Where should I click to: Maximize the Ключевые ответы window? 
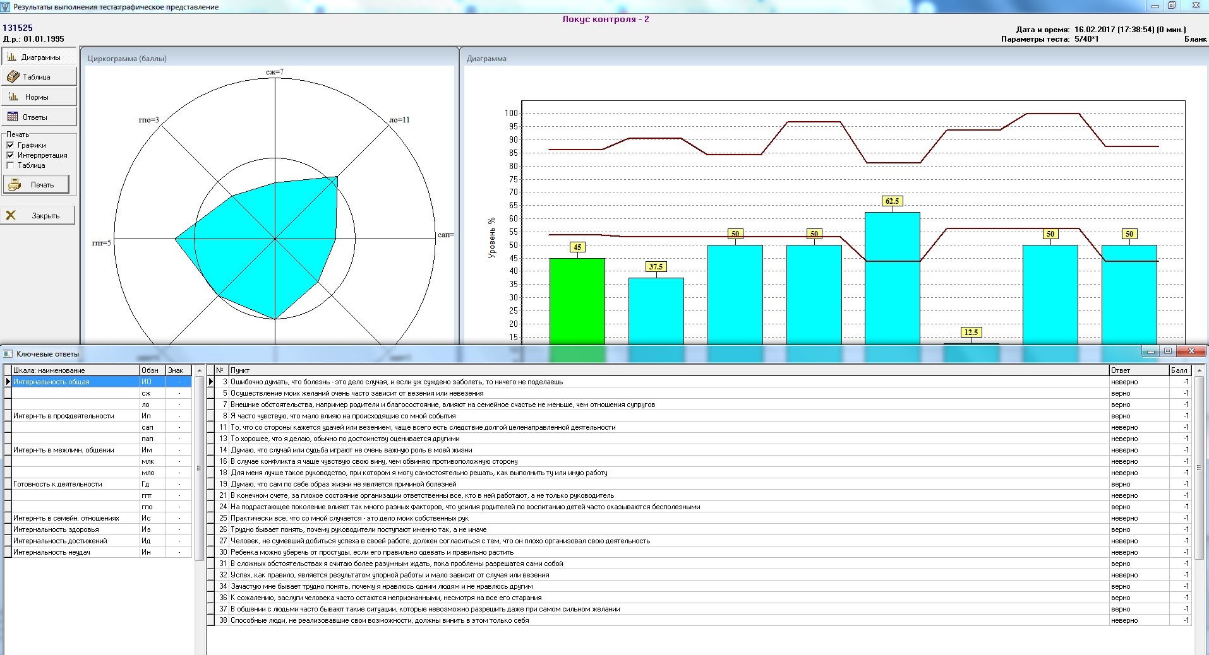[x=1168, y=351]
